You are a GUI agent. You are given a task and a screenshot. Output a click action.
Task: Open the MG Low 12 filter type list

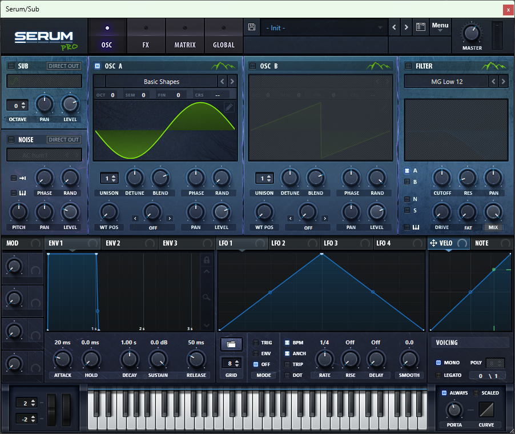tap(446, 82)
